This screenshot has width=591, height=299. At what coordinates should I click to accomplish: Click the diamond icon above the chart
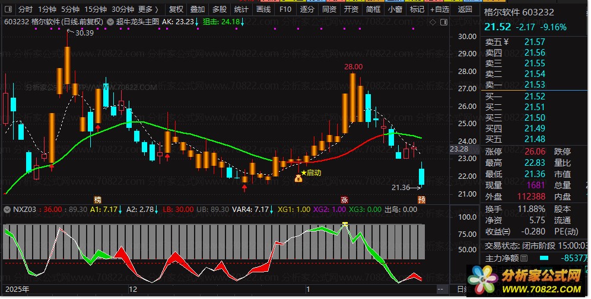433,22
